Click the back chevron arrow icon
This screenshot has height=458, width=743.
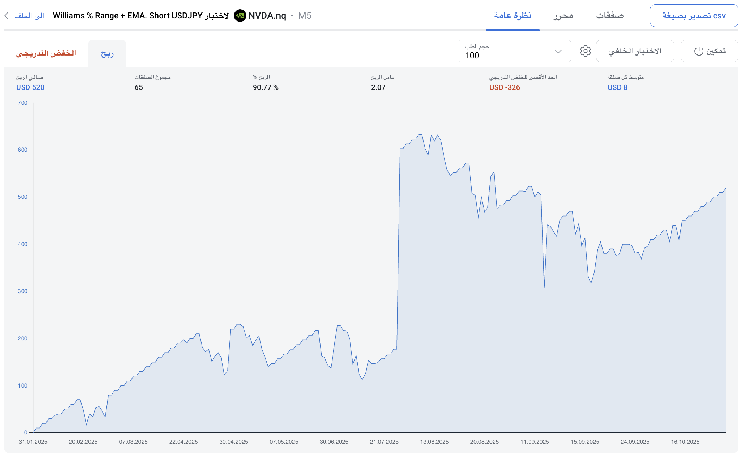(6, 16)
